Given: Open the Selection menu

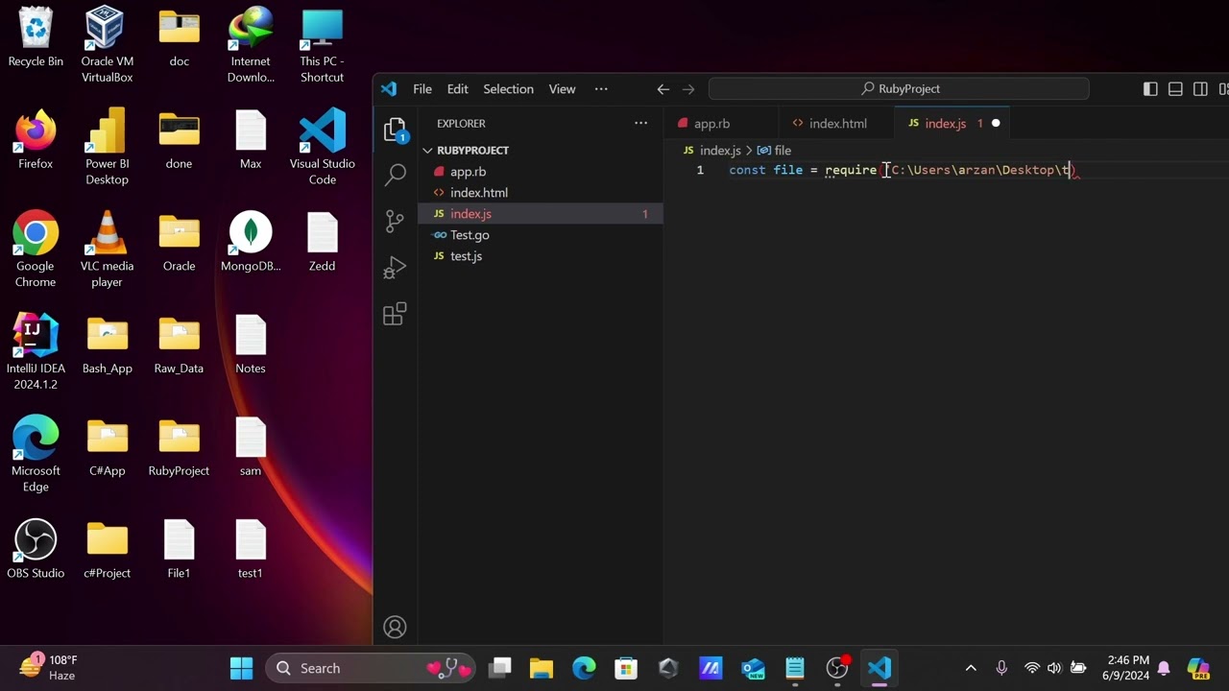Looking at the screenshot, I should 508,89.
